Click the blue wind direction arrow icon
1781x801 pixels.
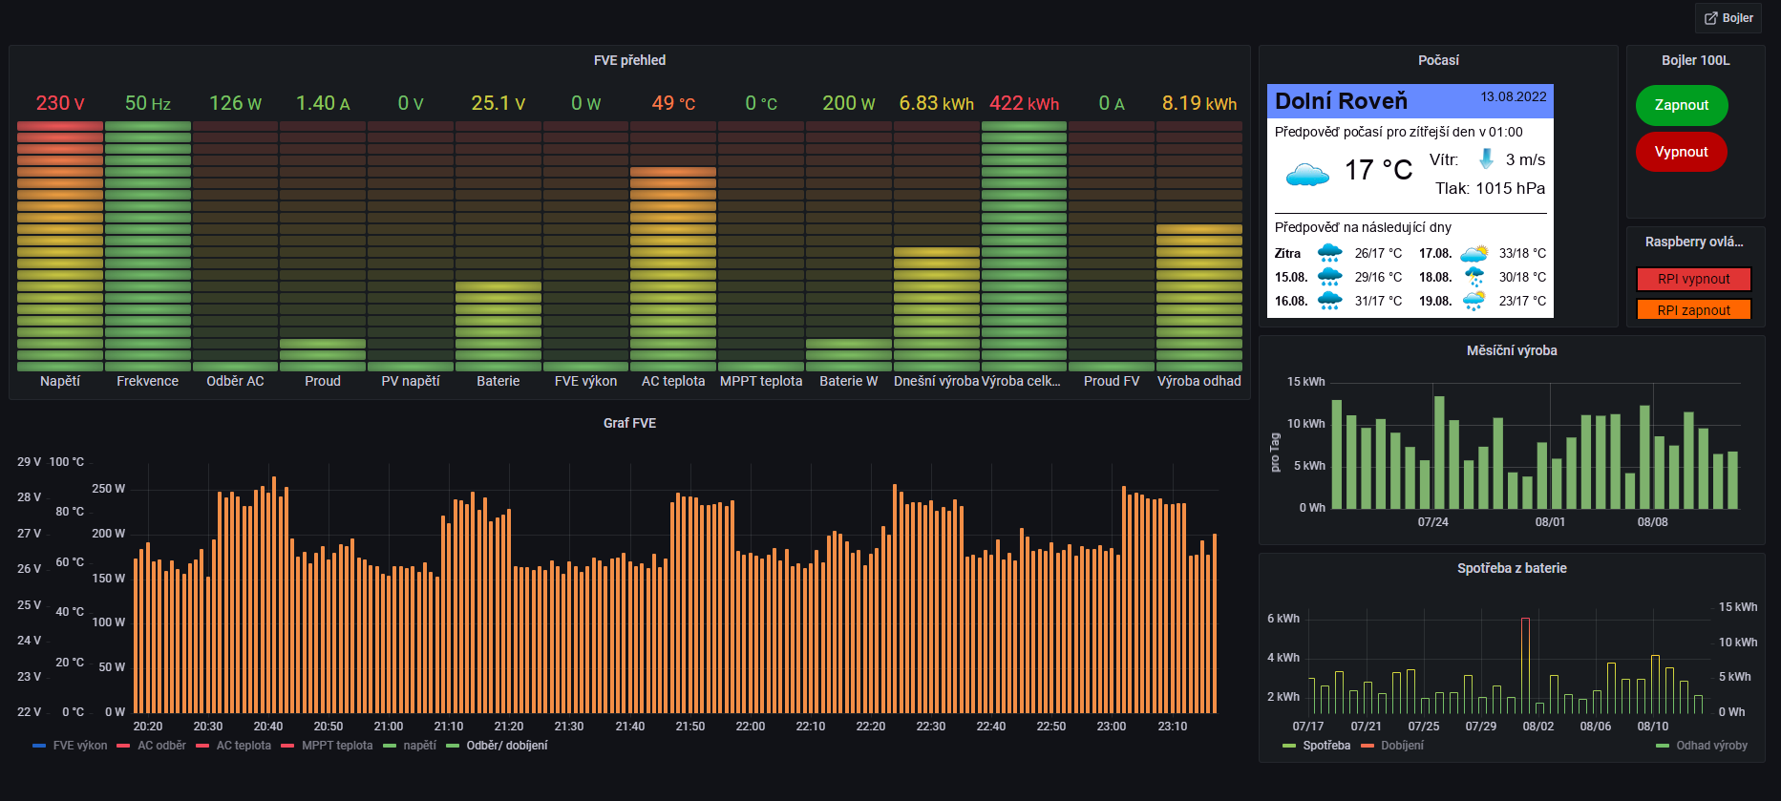[1486, 159]
